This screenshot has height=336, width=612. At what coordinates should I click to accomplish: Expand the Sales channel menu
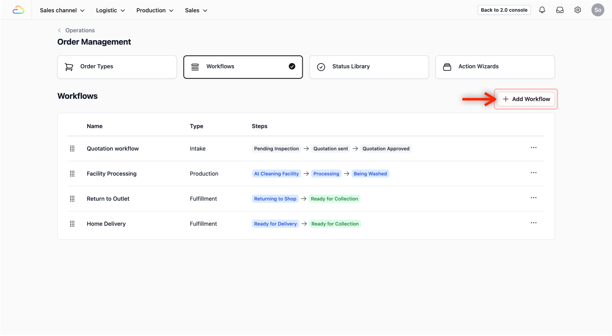(x=62, y=10)
